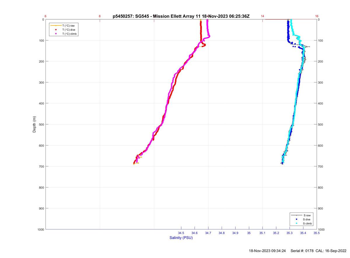The width and height of the screenshot is (350, 258).
Task: Click the salinity tick label 34.6
Action: (x=195, y=233)
